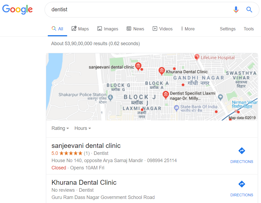Viewport: 261px width, 203px height.
Task: Switch to the Images tab
Action: pos(108,29)
